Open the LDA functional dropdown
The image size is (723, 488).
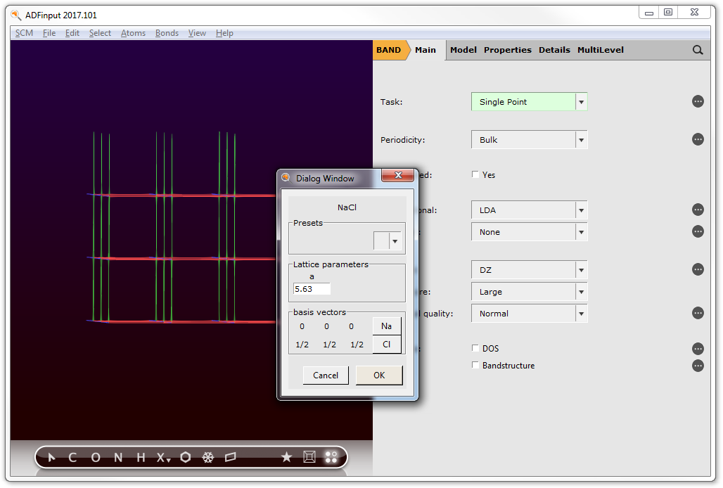pyautogui.click(x=529, y=210)
